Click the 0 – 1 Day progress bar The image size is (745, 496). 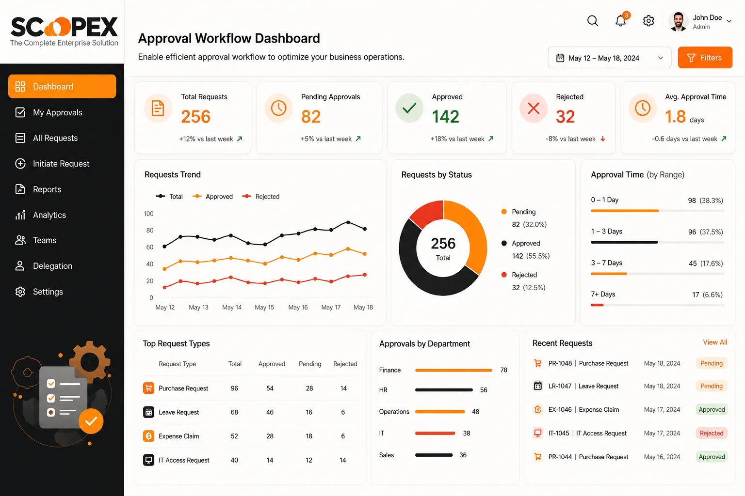point(657,211)
